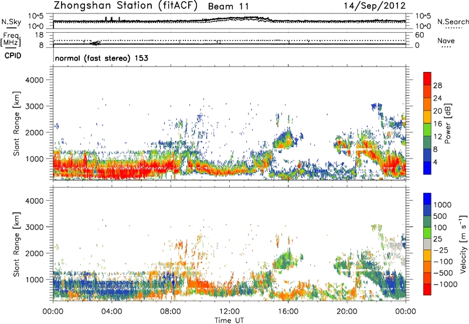The image size is (469, 324).
Task: Click "Slant Range [km]" label of velocity panel
Action: (x=17, y=244)
